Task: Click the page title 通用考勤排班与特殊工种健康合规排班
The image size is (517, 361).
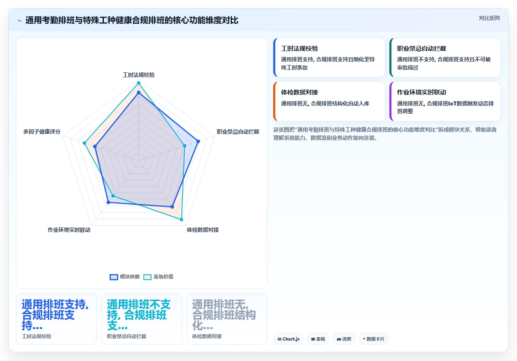Action: click(x=132, y=20)
